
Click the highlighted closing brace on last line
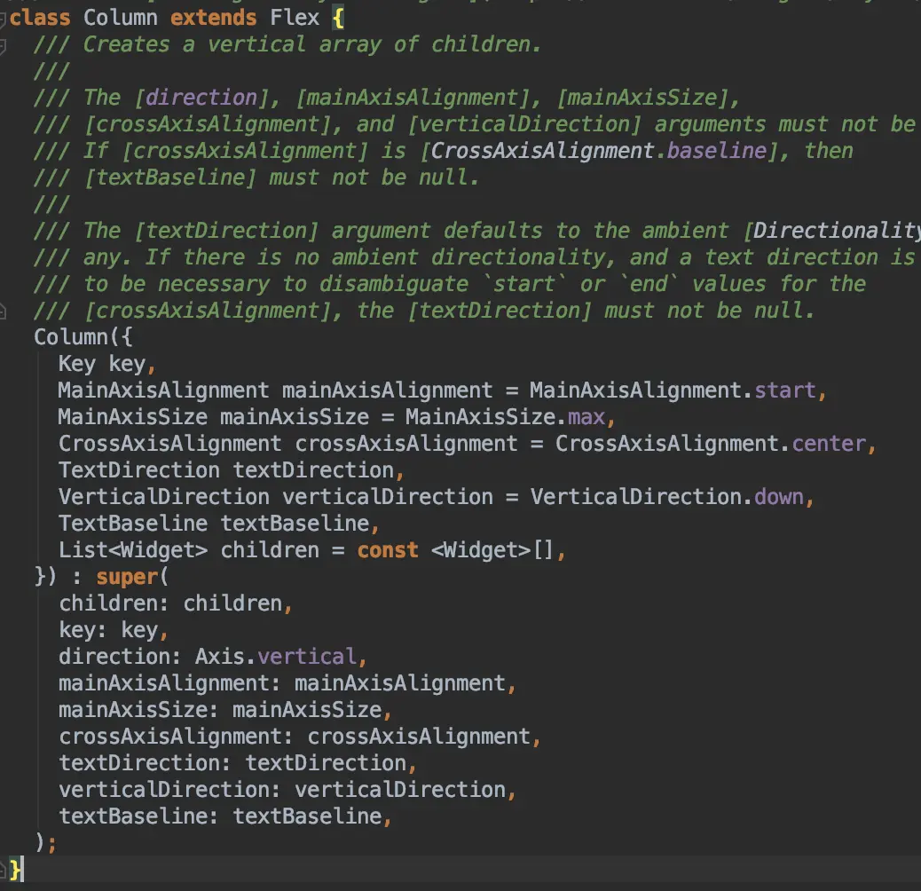click(x=16, y=870)
